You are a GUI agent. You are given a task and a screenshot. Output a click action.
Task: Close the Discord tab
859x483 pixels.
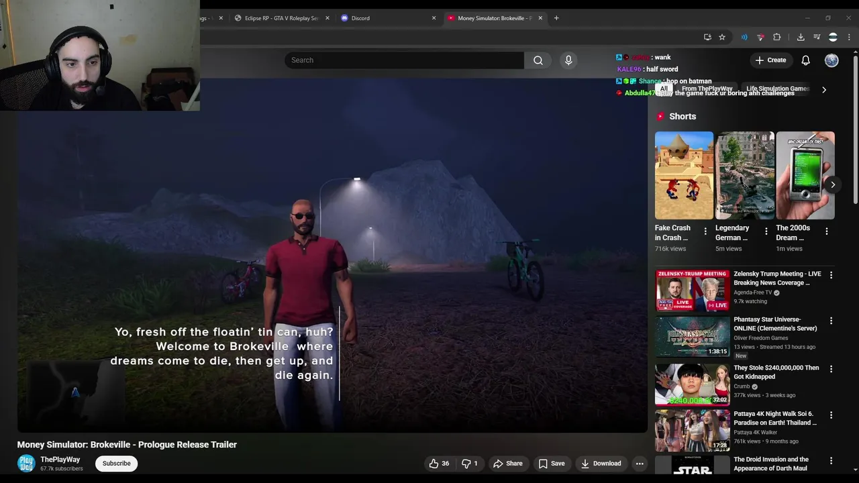(x=434, y=18)
